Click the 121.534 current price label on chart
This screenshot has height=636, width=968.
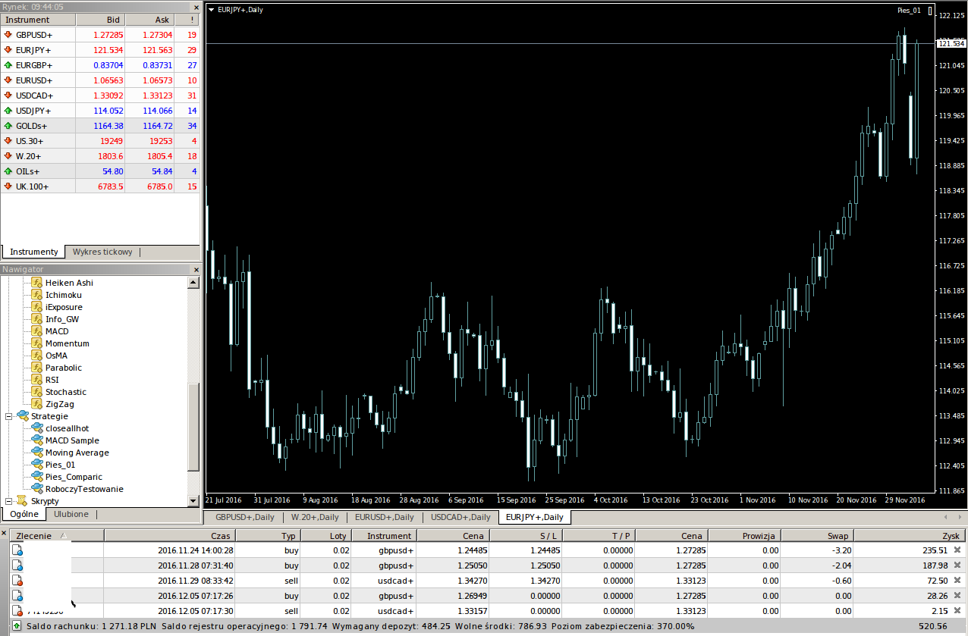tap(951, 43)
